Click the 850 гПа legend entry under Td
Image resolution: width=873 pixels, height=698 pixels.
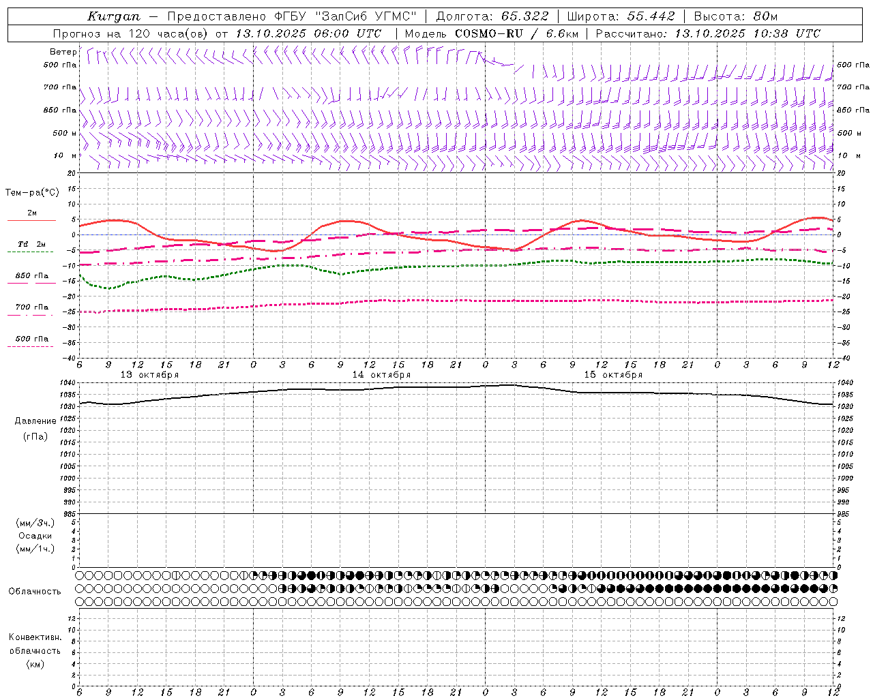pyautogui.click(x=31, y=276)
